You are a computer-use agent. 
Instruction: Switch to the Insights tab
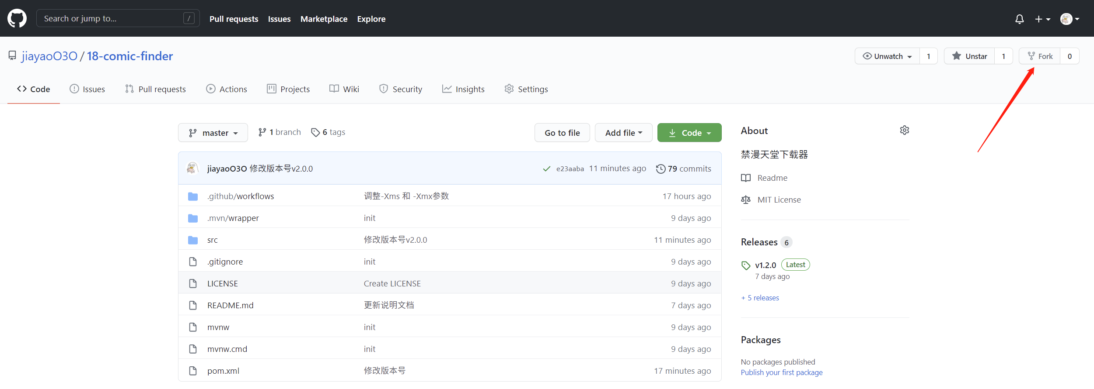(x=463, y=89)
